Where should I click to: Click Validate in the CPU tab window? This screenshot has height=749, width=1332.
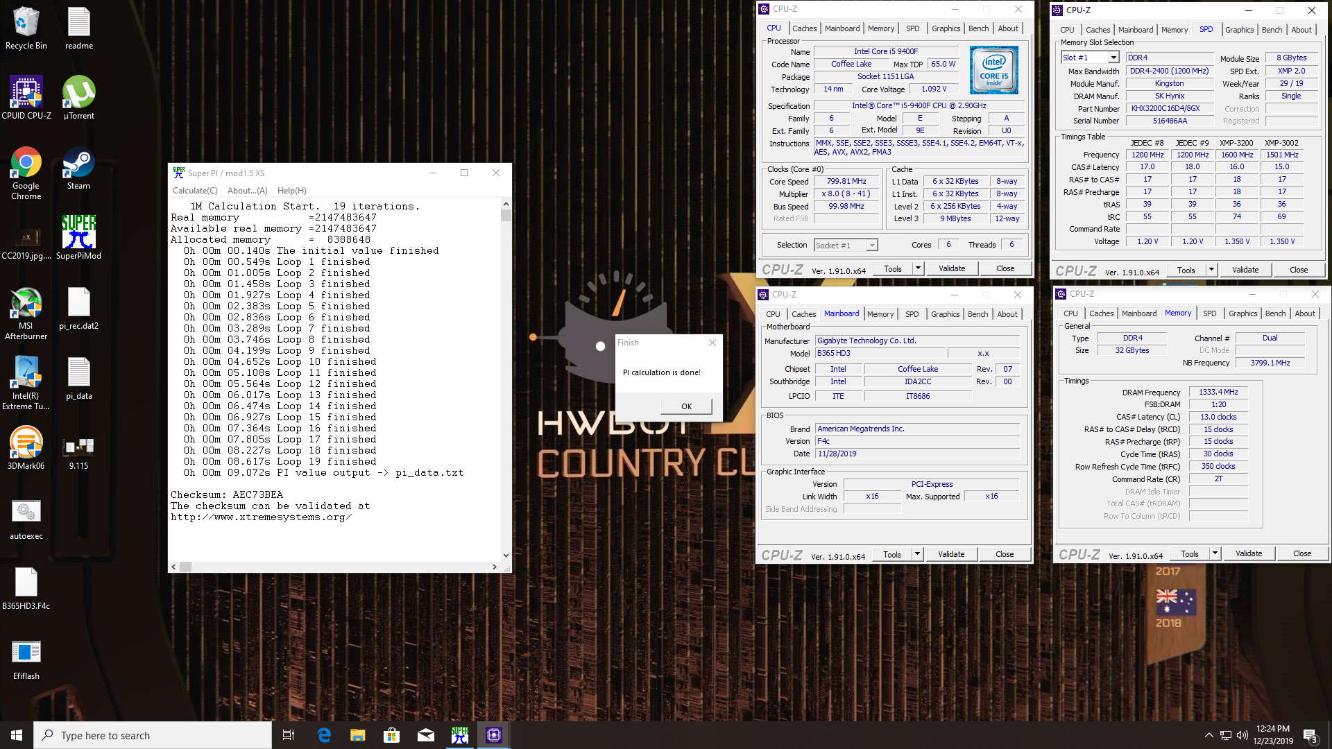pos(952,268)
